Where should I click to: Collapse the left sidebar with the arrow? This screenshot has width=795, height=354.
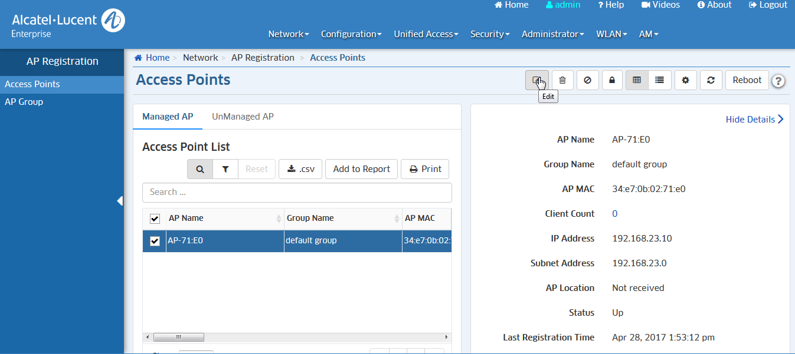(120, 201)
